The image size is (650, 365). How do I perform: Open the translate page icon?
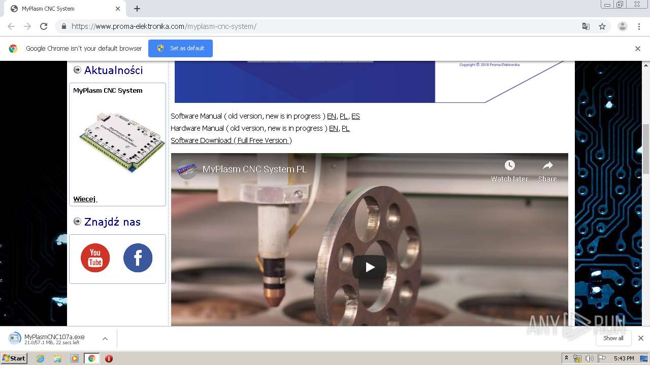click(586, 26)
